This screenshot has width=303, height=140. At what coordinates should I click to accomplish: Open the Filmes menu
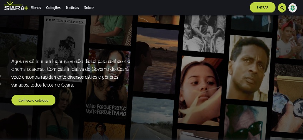[x=36, y=8]
